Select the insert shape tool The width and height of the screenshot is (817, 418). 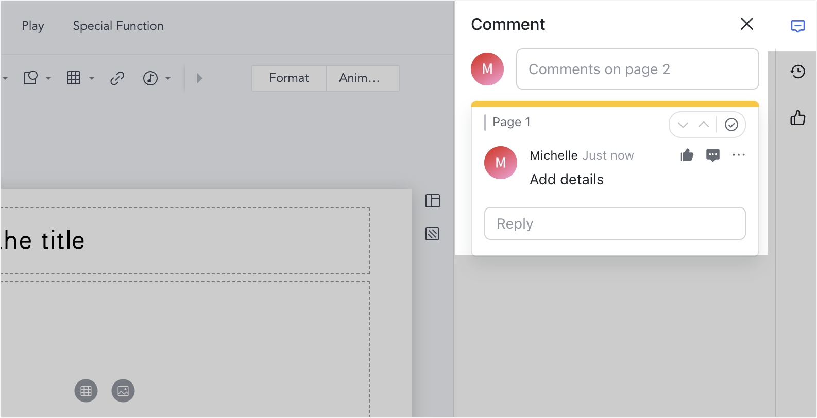pos(30,78)
